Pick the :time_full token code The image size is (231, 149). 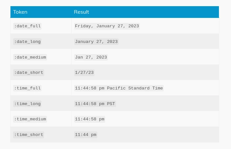tap(27, 88)
